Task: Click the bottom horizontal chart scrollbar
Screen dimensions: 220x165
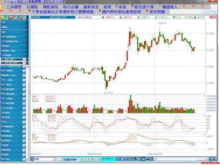Action: click(x=181, y=159)
